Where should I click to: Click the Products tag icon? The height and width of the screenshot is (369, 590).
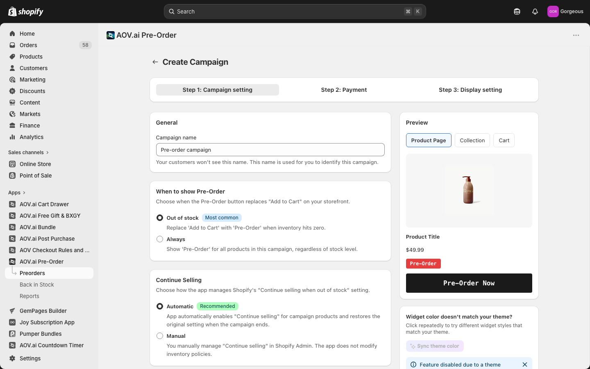coord(12,57)
